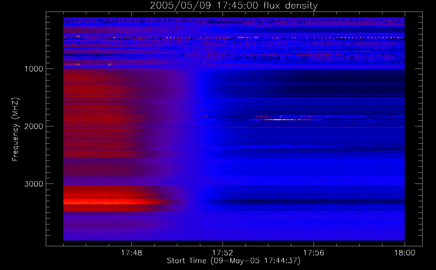The width and height of the screenshot is (436, 270).
Task: Click the '17:48' time tick label
Action: [132, 253]
